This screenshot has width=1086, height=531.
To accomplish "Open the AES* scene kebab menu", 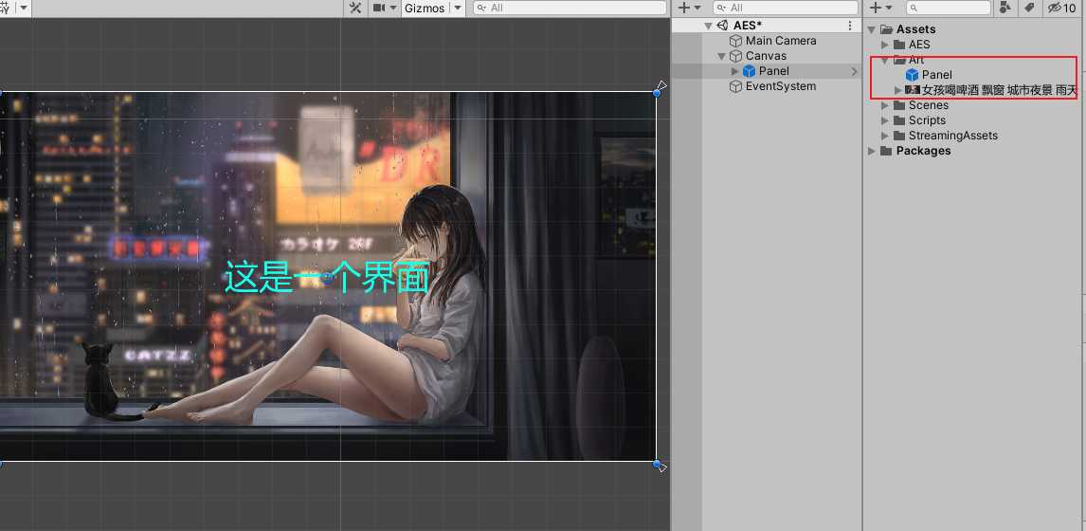I will (850, 26).
